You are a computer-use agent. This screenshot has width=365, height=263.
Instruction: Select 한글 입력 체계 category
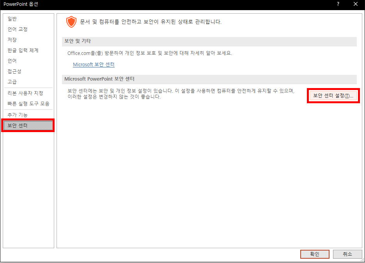pyautogui.click(x=23, y=50)
